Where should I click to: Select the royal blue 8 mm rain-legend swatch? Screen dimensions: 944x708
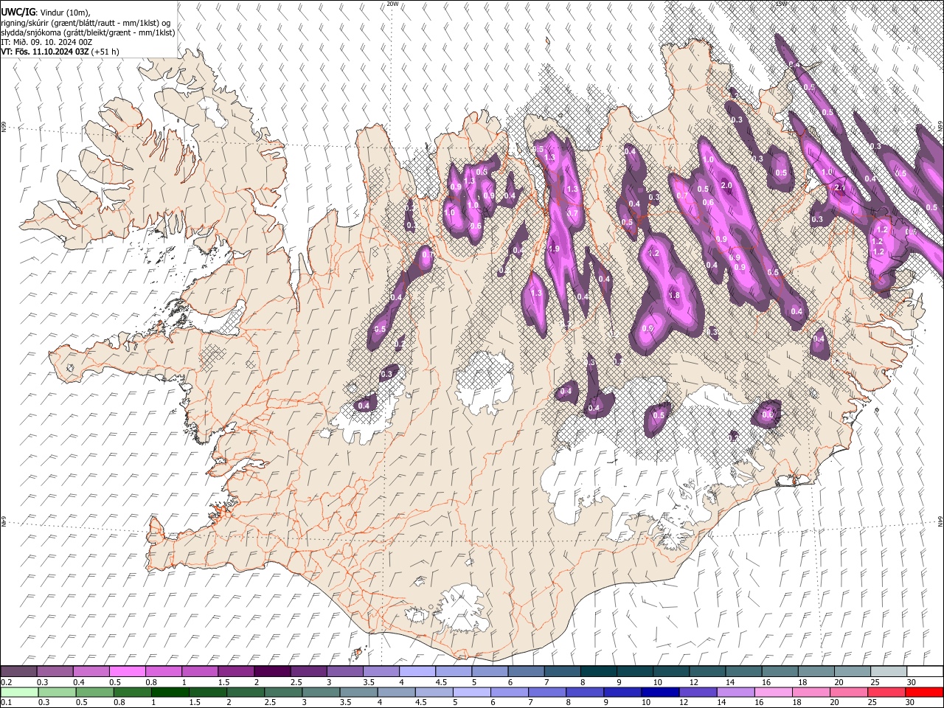pyautogui.click(x=585, y=692)
